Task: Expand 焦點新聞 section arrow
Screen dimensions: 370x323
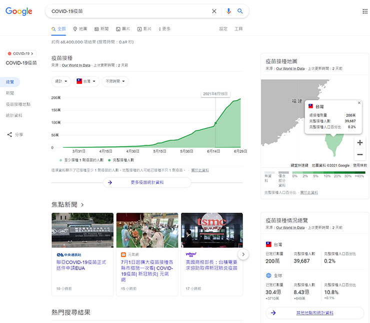Action: (82, 205)
